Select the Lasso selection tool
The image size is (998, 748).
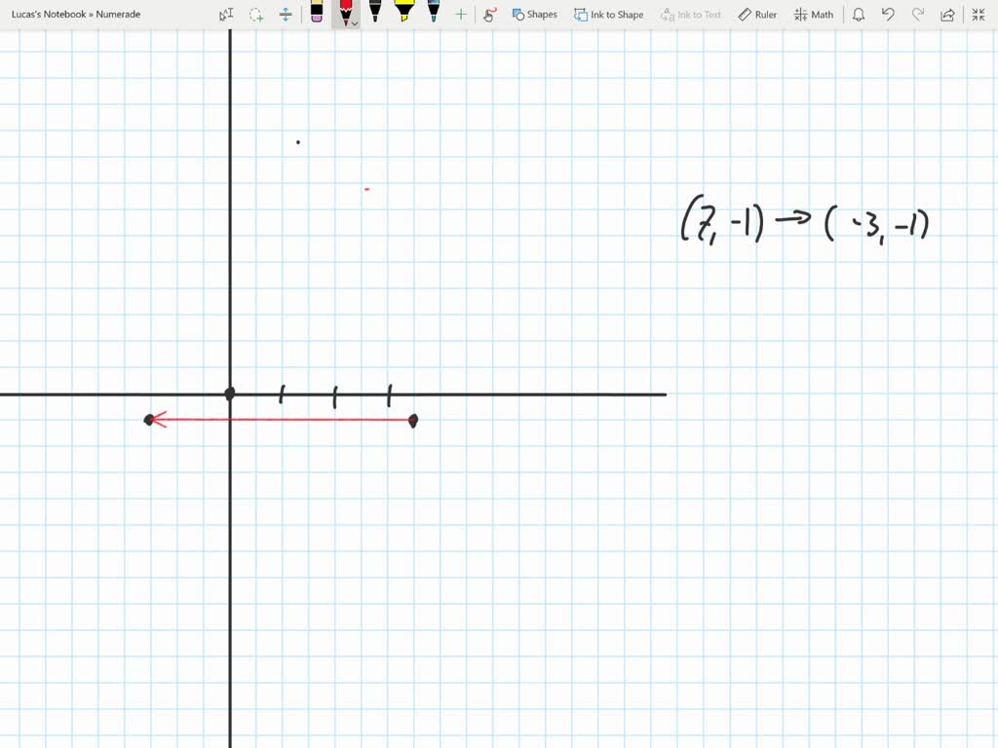click(255, 14)
